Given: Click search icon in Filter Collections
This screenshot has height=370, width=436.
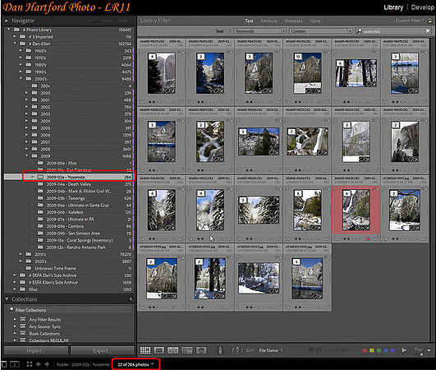Looking at the screenshot, I should click(x=11, y=310).
